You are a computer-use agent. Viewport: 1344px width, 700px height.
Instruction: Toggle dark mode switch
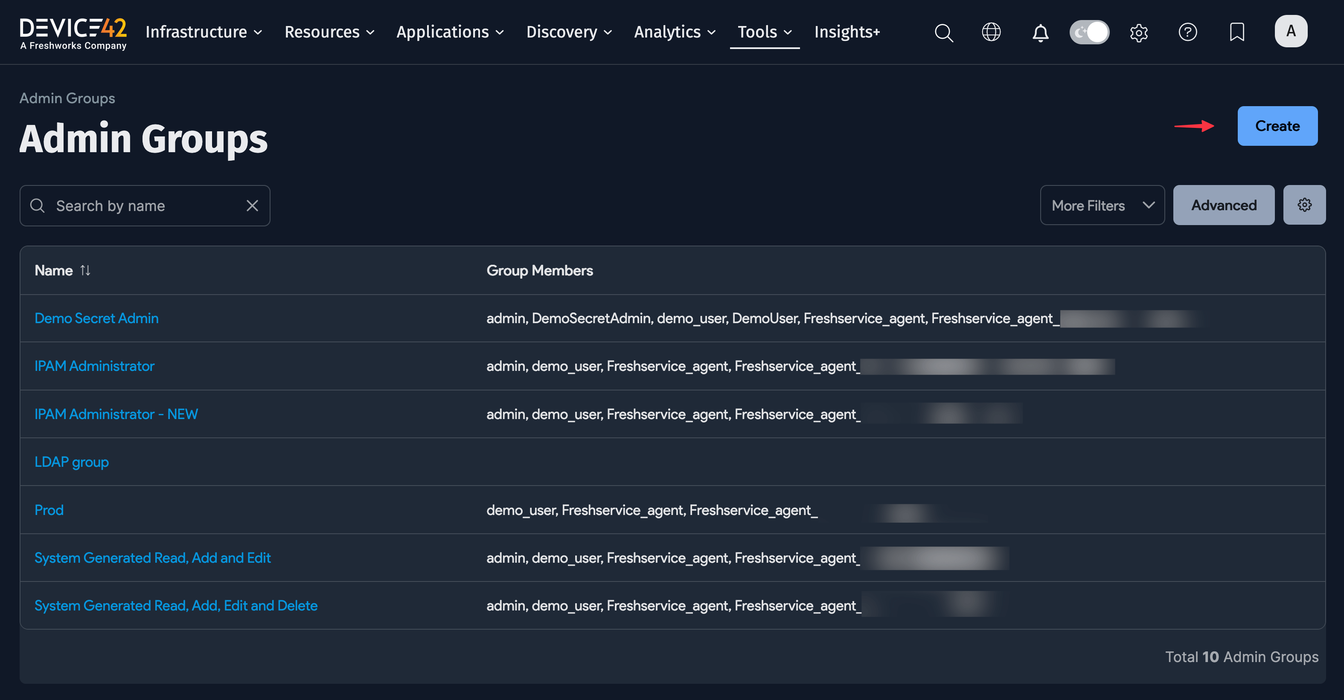pos(1089,32)
